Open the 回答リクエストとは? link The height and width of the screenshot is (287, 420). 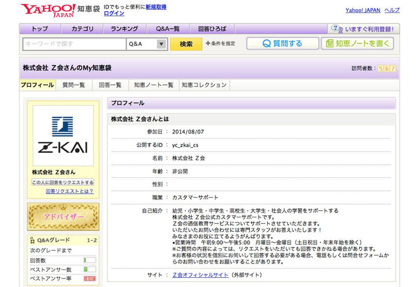tap(70, 191)
